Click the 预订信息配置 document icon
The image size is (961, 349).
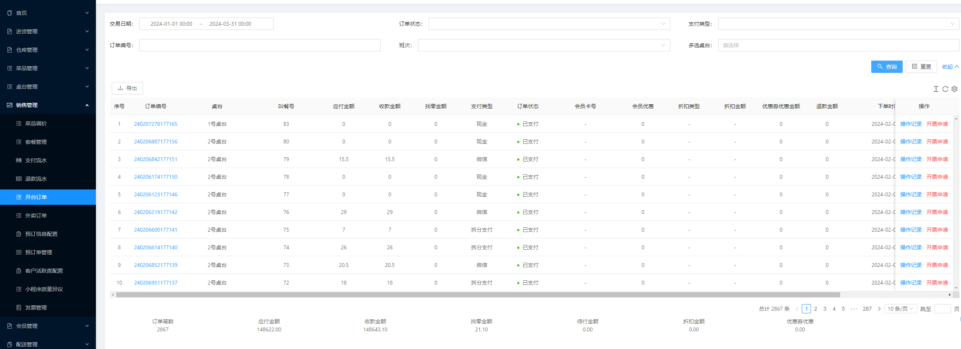click(19, 234)
